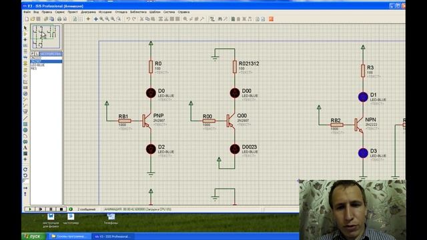This screenshot has height=240, width=427.
Task: Open the Библиотека menu
Action: tap(138, 12)
